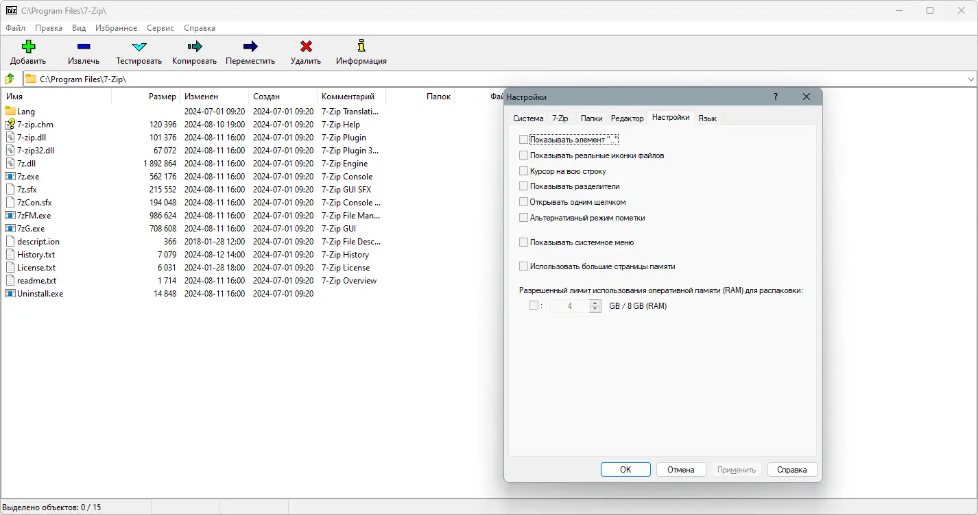Enable the Показывать элемент ".." checkbox

524,140
